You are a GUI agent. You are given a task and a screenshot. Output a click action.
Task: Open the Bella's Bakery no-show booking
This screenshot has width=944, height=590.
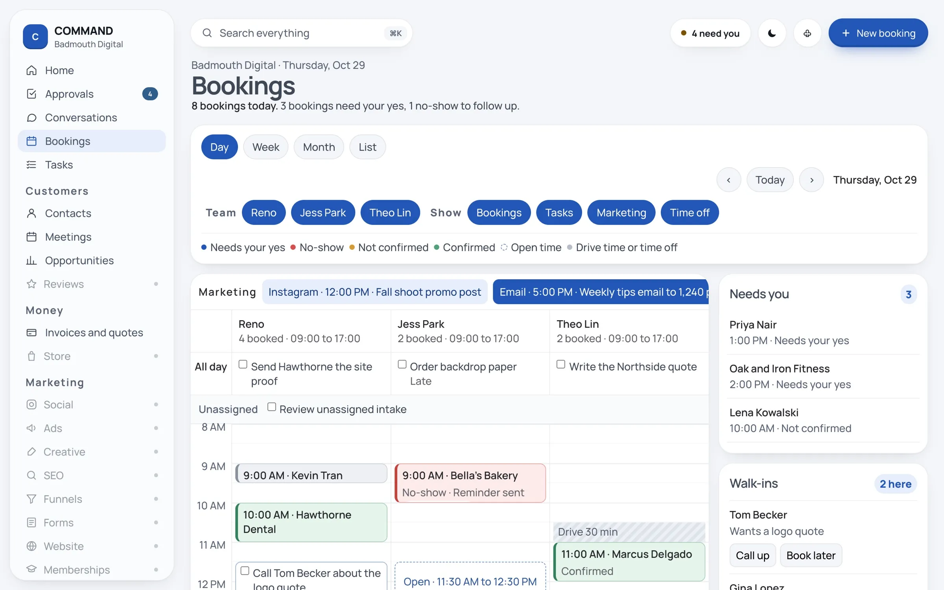(x=470, y=483)
